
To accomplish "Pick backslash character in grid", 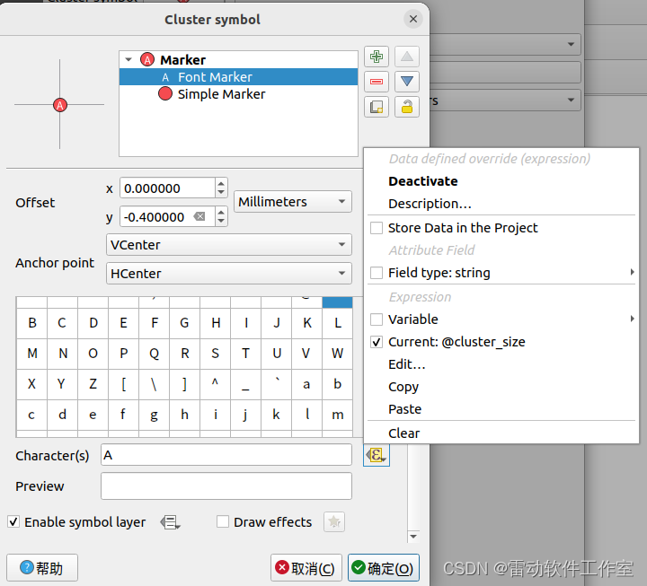I will (154, 384).
